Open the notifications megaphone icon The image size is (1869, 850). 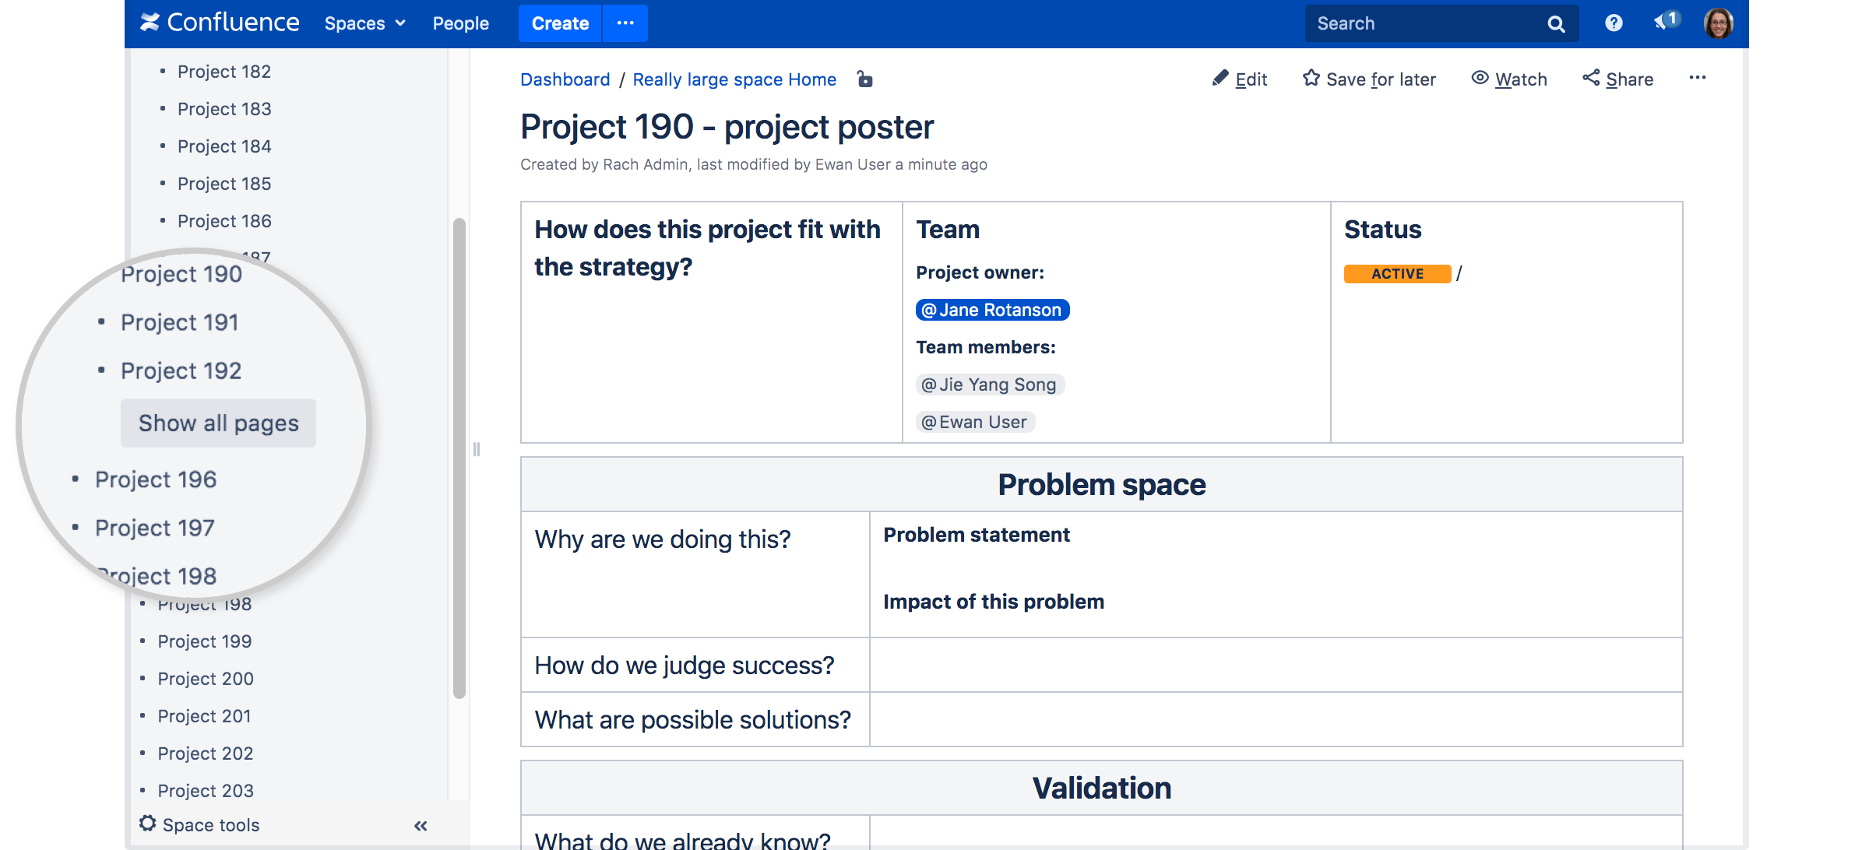point(1667,21)
